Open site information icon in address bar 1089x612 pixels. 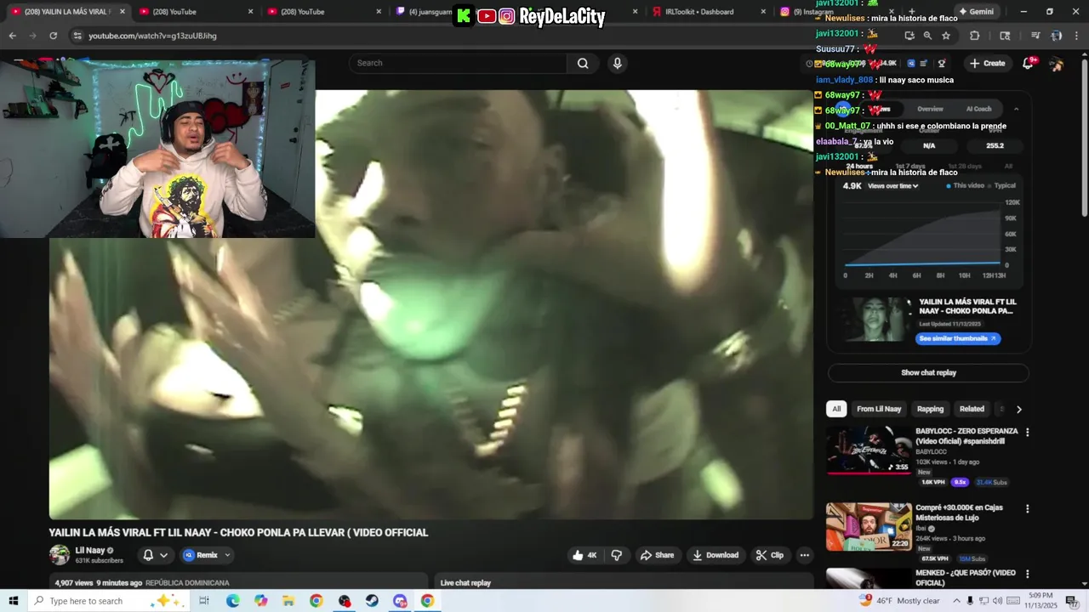pos(77,36)
